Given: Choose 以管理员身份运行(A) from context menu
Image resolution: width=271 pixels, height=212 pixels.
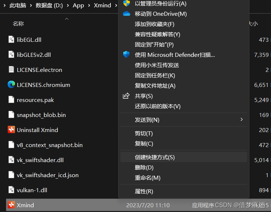Looking at the screenshot, I should coord(184,3).
